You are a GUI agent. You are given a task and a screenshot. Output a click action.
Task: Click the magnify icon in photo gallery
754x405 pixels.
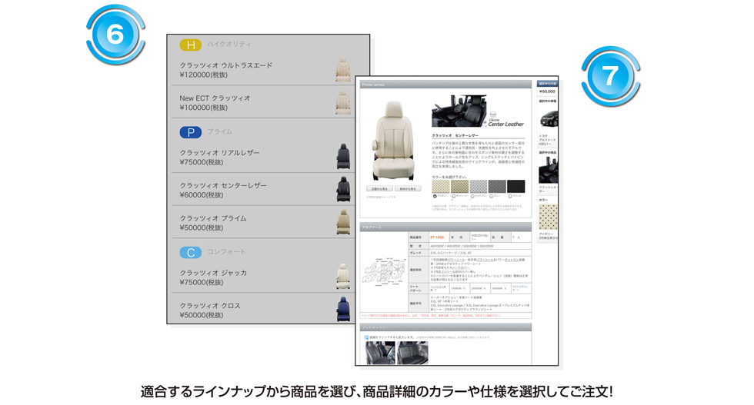coord(366,337)
